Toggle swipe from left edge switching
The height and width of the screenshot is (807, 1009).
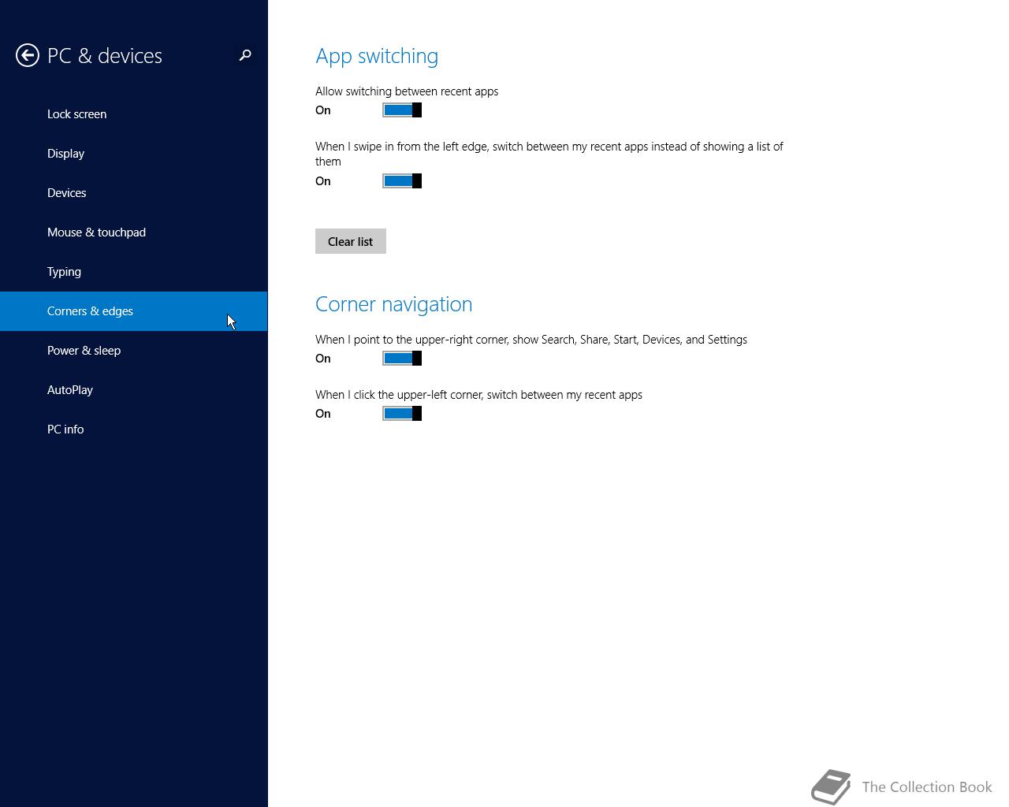coord(402,181)
